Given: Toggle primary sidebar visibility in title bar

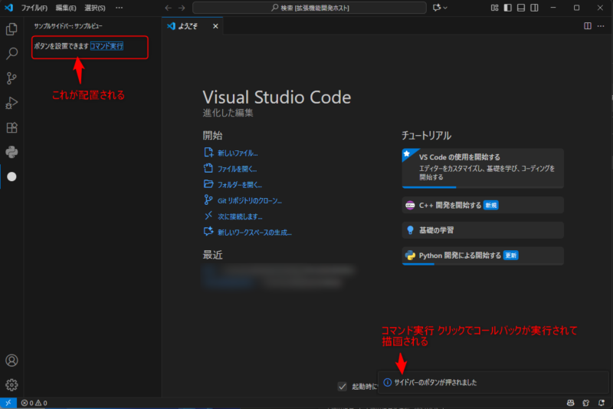Looking at the screenshot, I should (x=506, y=8).
